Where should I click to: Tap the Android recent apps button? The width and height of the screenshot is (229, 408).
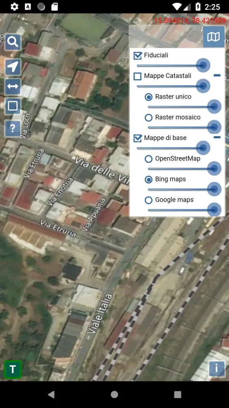[178, 395]
